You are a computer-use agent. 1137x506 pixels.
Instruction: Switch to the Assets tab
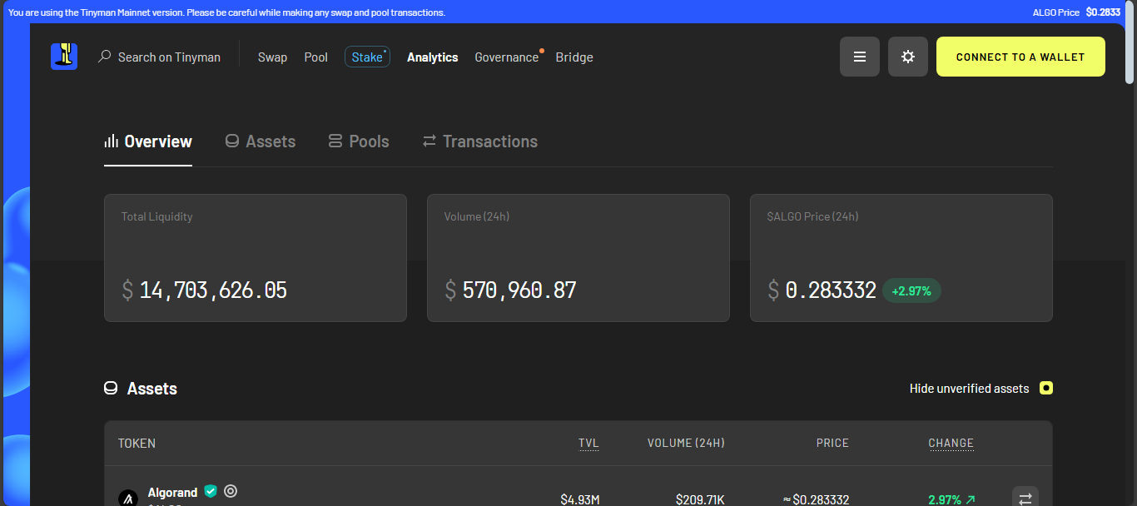261,141
